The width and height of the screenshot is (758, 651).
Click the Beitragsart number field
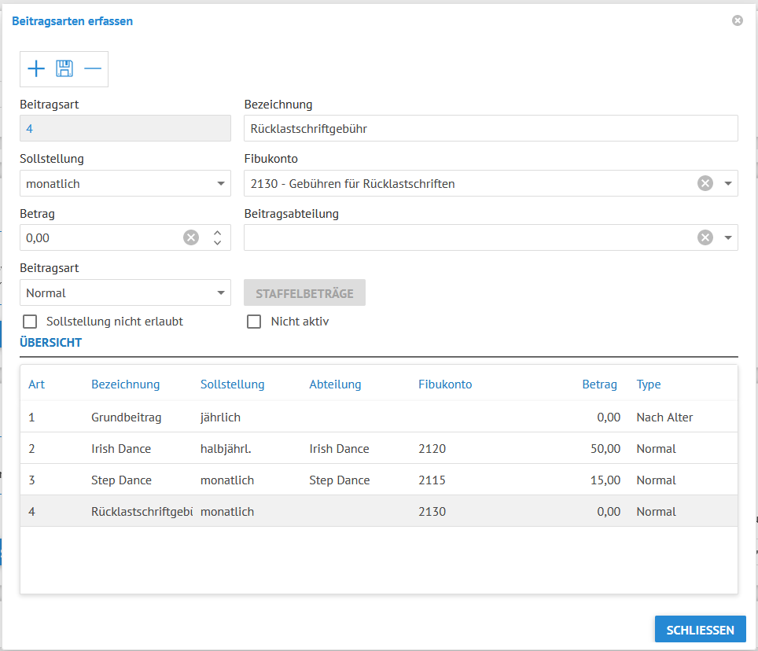(x=125, y=129)
